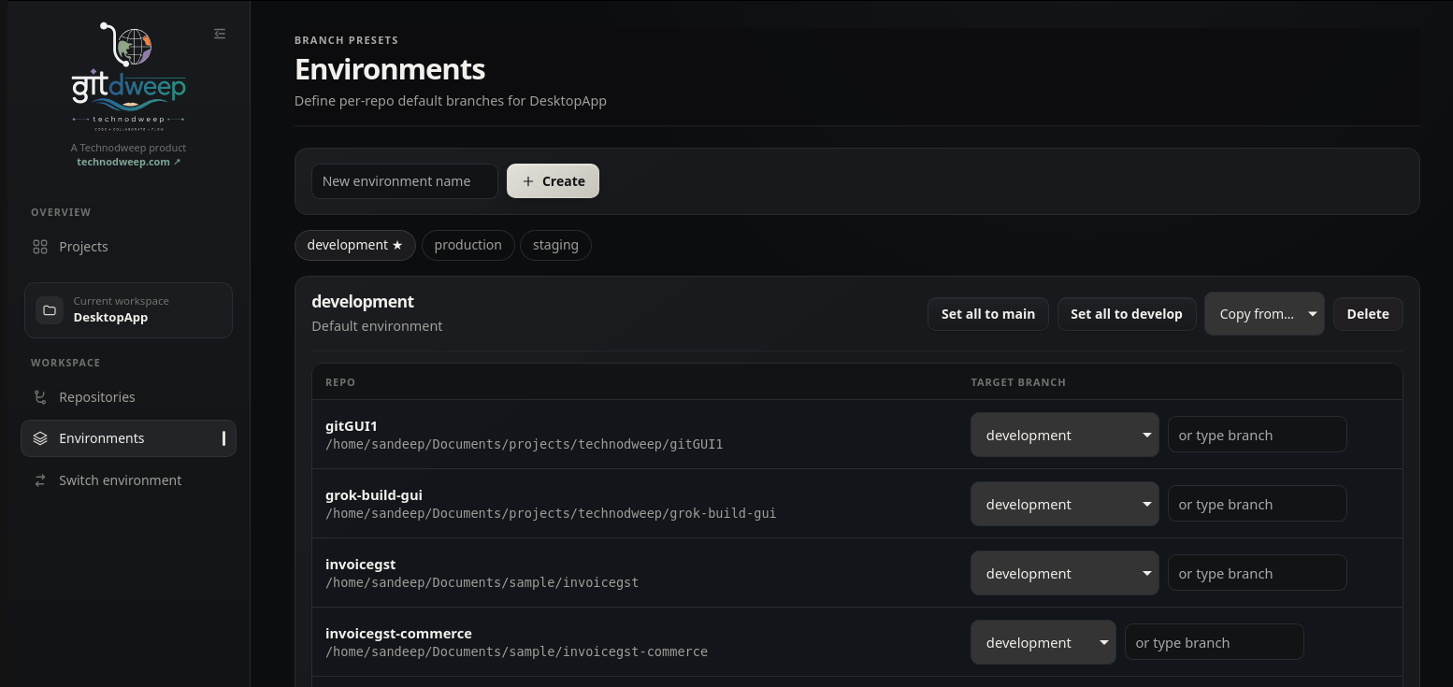Click path /home/sandeep/Documents/sample/invoicegst

click(482, 582)
